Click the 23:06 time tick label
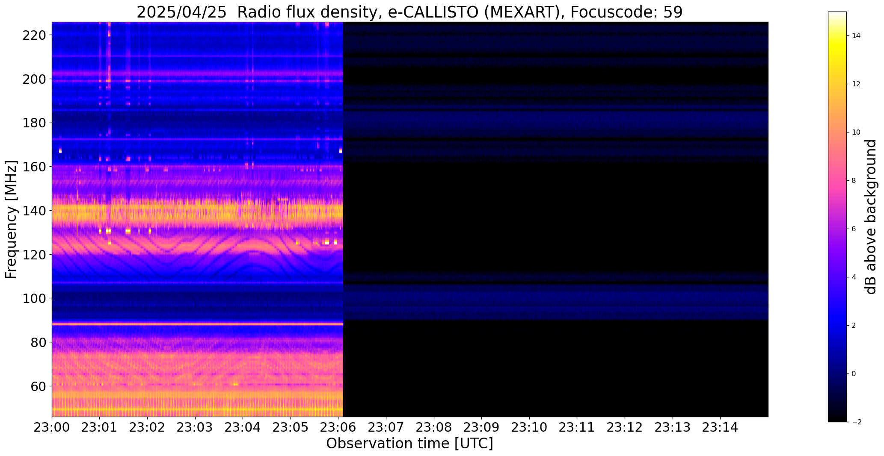 [338, 427]
